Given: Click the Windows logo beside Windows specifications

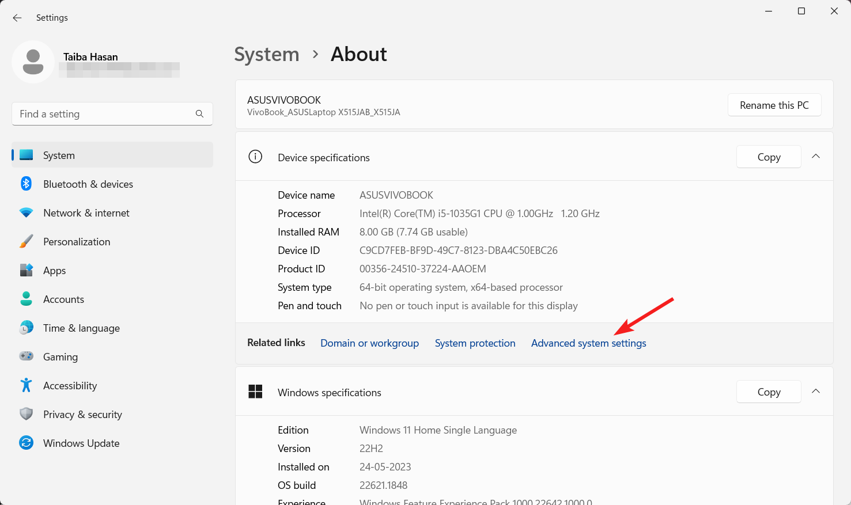Looking at the screenshot, I should [x=255, y=392].
